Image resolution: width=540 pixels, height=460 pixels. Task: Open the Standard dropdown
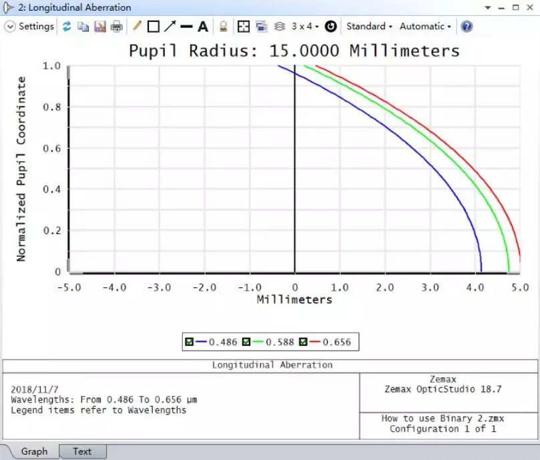368,27
